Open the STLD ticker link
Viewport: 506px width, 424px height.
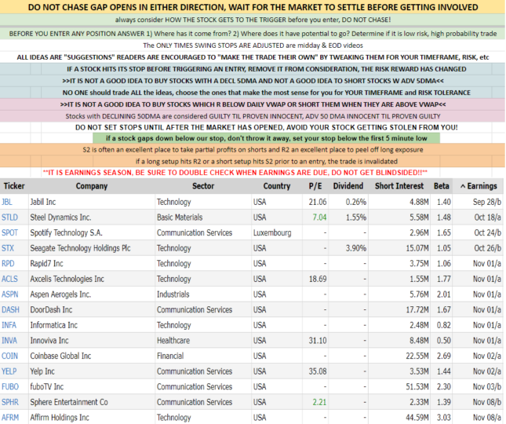point(11,217)
